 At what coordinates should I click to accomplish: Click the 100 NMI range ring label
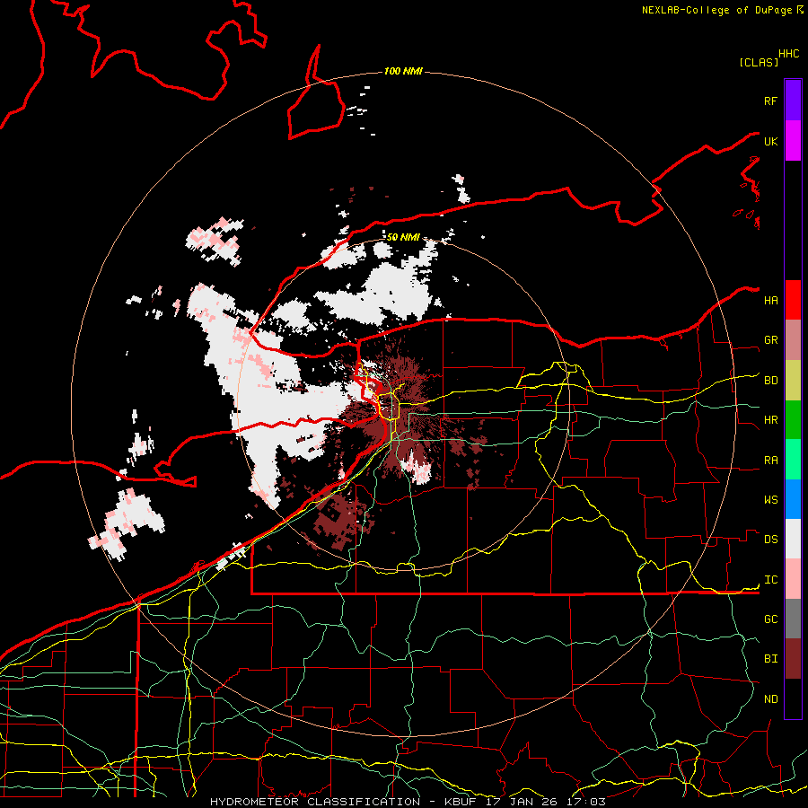(x=403, y=71)
